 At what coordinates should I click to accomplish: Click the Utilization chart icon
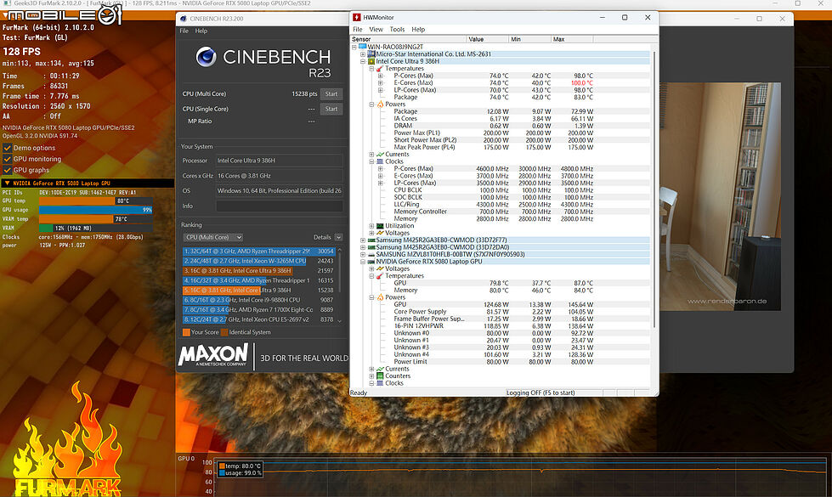pos(380,226)
